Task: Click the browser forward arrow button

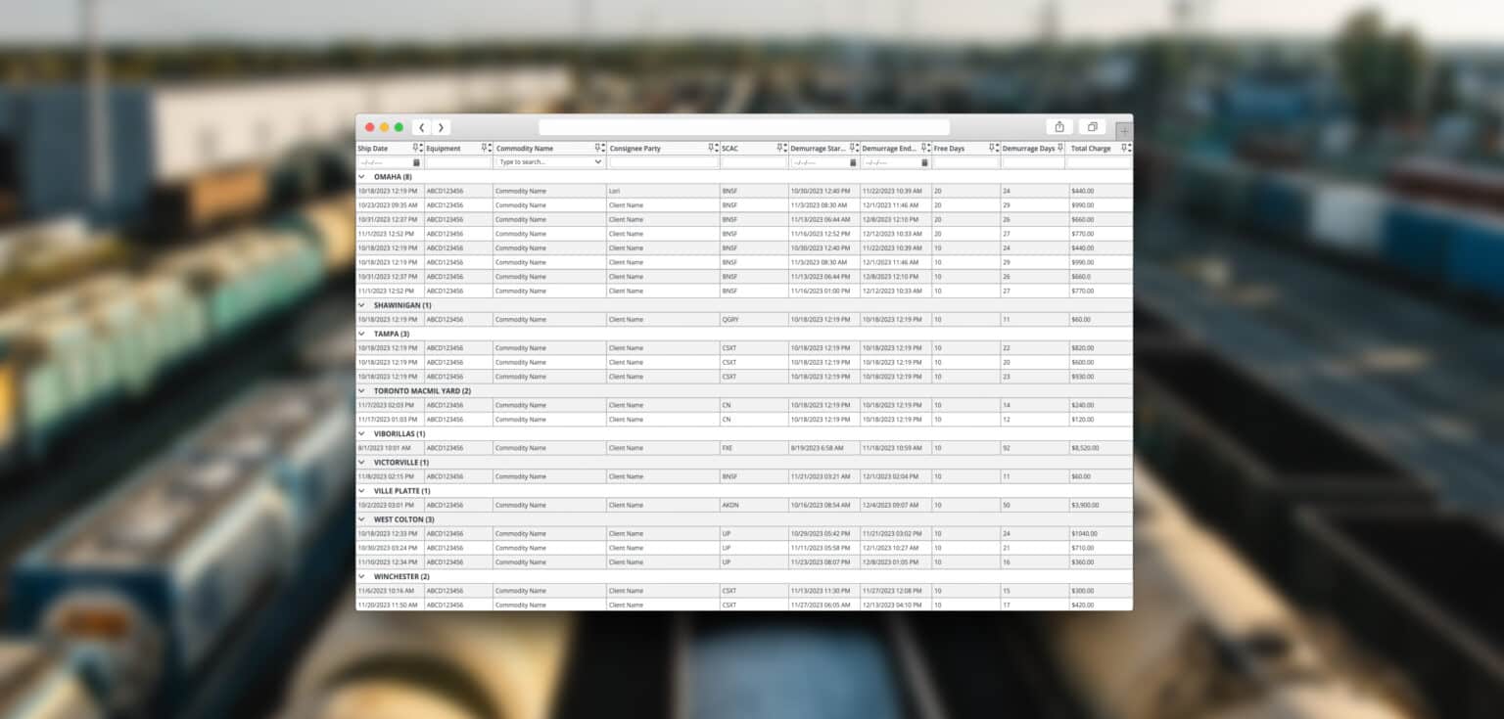Action: (x=442, y=127)
